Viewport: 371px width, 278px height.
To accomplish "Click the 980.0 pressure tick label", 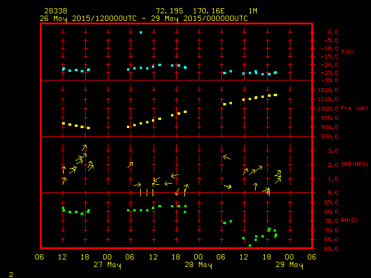I will click(x=330, y=127).
